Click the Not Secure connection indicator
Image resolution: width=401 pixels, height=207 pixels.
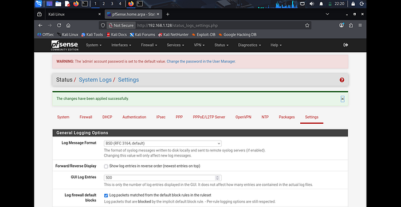click(x=121, y=25)
